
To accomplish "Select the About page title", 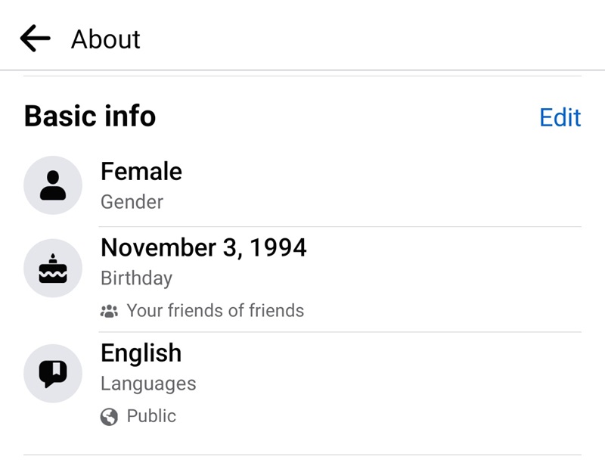I will coord(106,39).
